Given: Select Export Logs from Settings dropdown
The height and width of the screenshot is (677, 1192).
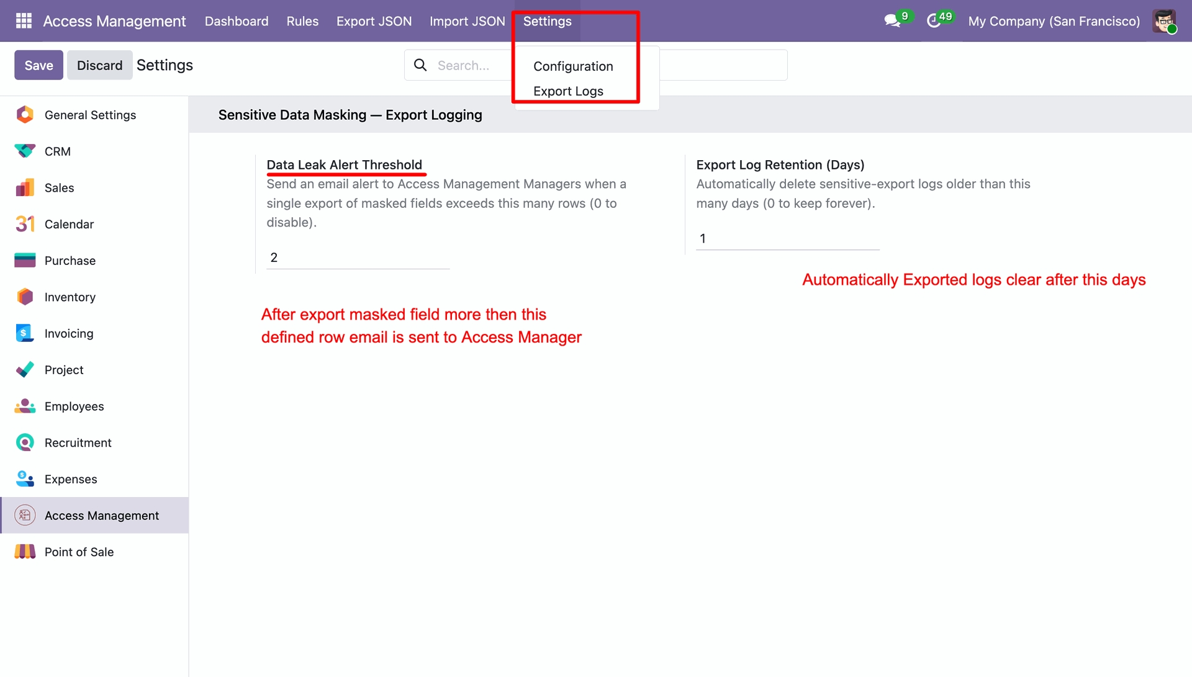Looking at the screenshot, I should (568, 91).
